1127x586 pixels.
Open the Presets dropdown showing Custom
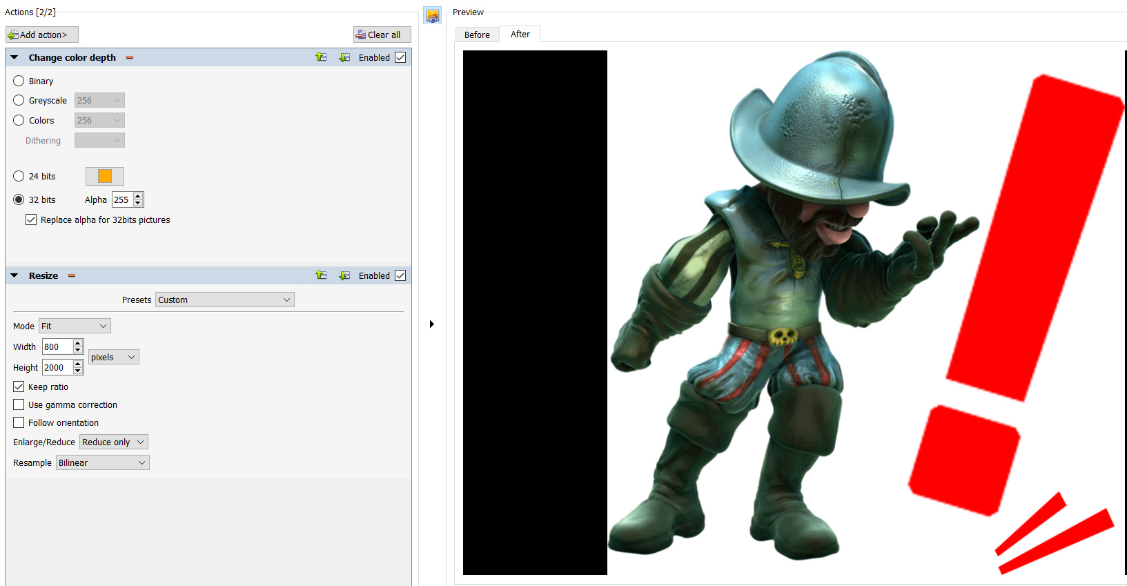[224, 300]
